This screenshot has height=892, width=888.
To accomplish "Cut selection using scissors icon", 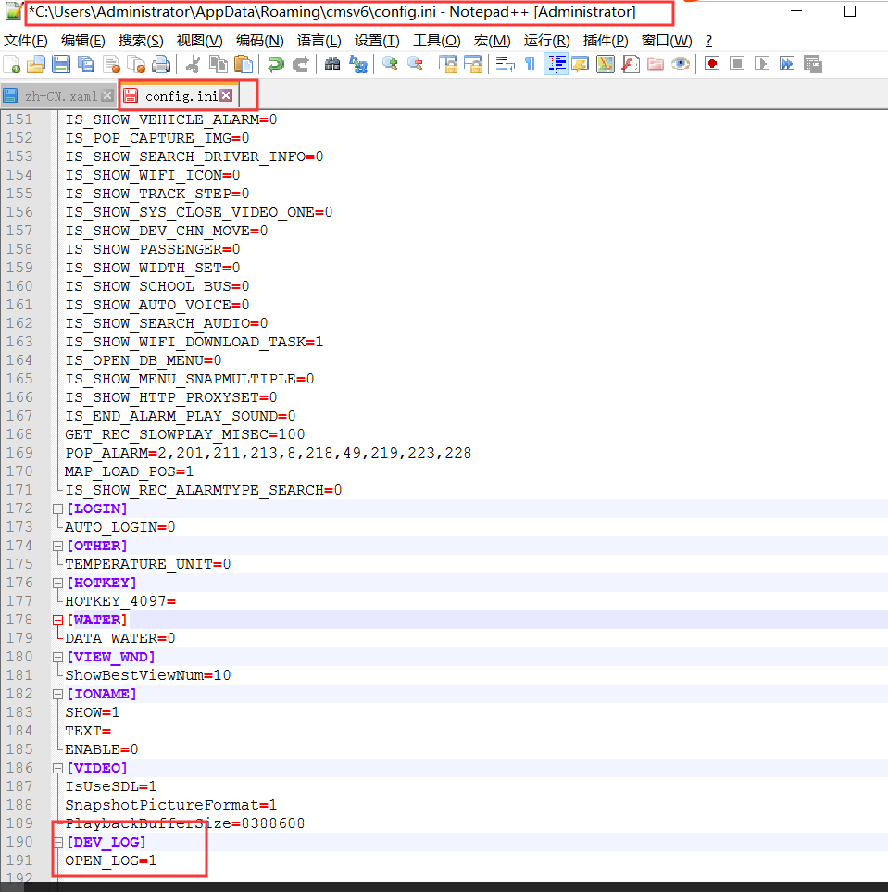I will coord(194,64).
